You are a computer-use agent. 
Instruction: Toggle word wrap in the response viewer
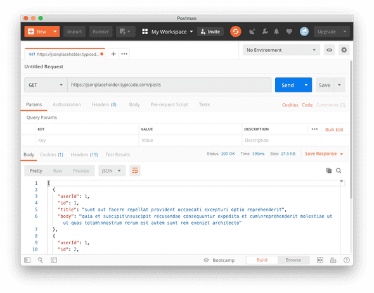[135, 171]
